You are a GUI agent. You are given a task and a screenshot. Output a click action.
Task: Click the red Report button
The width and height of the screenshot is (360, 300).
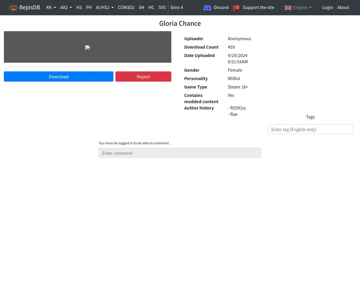coord(143,76)
